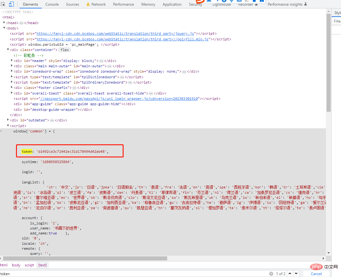
Task: Switch to the Network tab
Action: [99, 4]
